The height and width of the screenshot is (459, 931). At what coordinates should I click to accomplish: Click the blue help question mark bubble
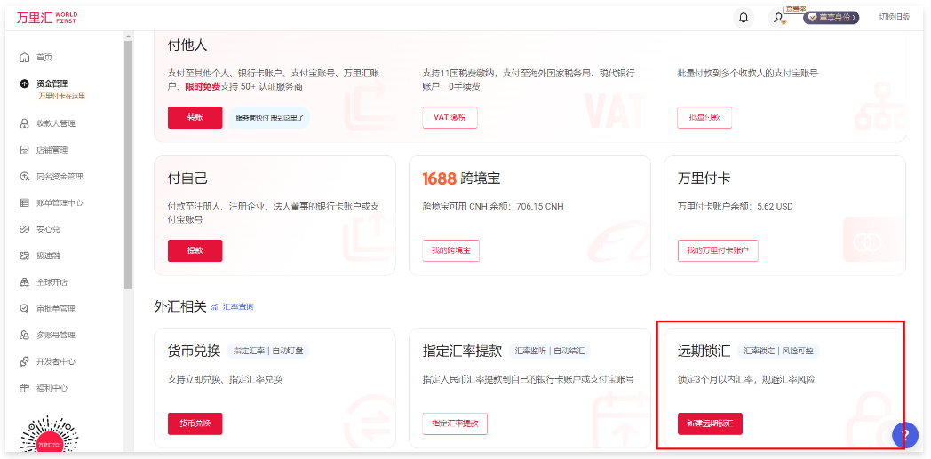[x=905, y=435]
